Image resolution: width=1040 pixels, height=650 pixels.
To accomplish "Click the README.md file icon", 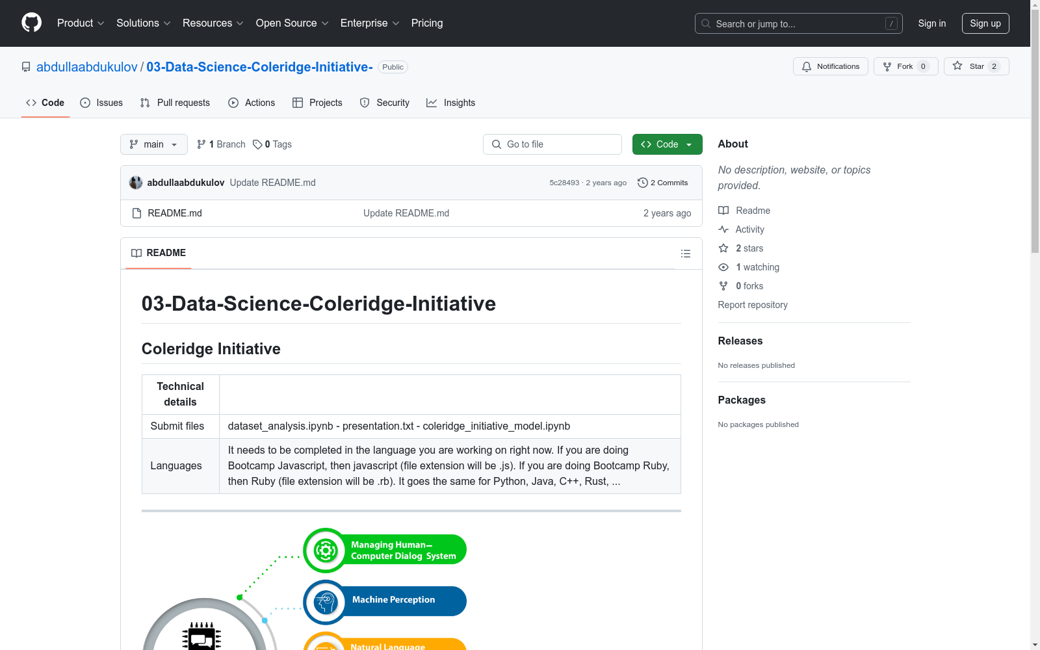I will pos(136,213).
